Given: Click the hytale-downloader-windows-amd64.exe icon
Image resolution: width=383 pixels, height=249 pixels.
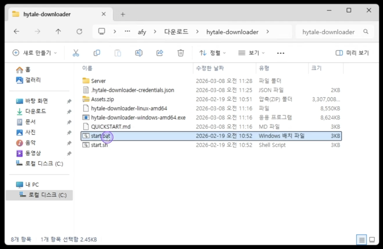Looking at the screenshot, I should [86, 118].
